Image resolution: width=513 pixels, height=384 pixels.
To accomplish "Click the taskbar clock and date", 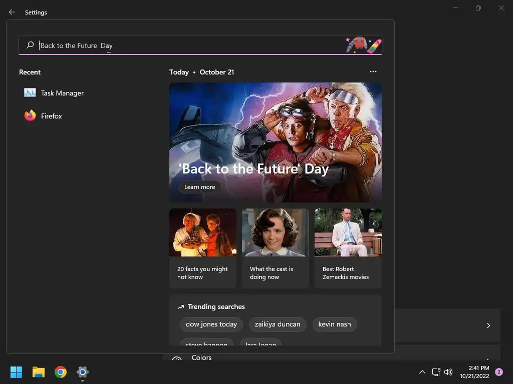I will (x=474, y=372).
